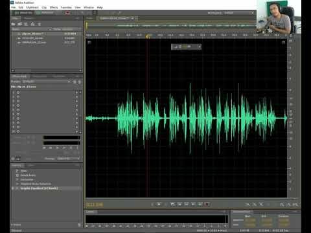The image size is (311, 233).
Task: Click the Selection Start field in Selection/View panel
Action: coord(250,220)
